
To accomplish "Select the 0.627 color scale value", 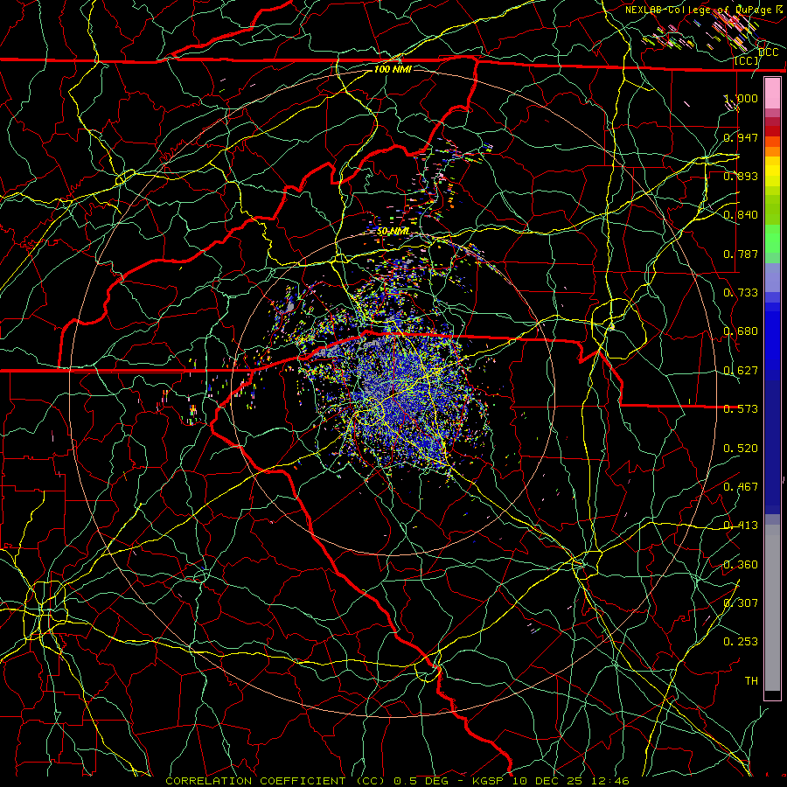I will point(741,371).
